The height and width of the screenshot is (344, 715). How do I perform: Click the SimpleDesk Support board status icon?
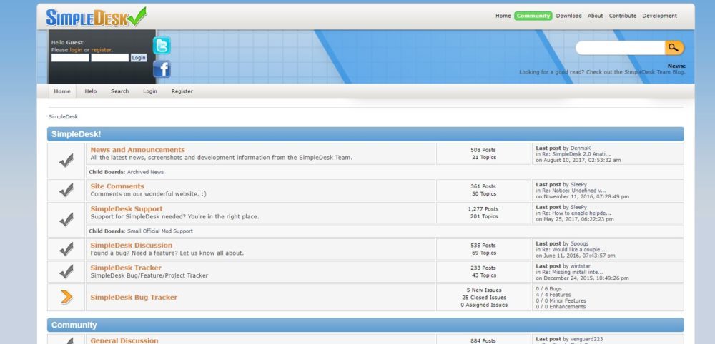[66, 220]
